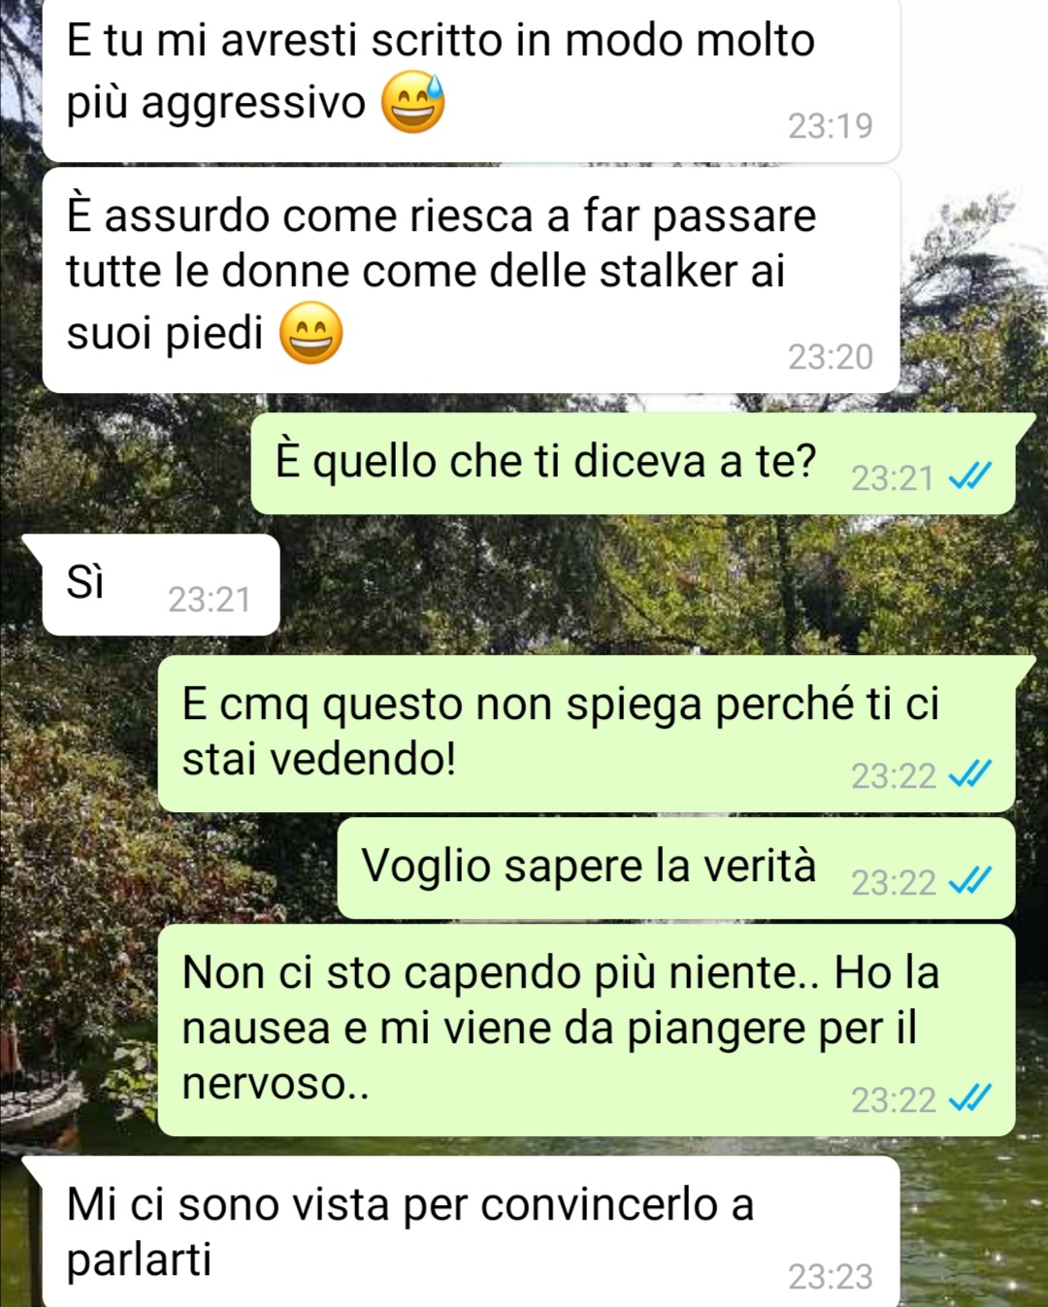Tap double-check on 'Ho la nausea' message
The height and width of the screenshot is (1307, 1048).
tap(969, 1098)
